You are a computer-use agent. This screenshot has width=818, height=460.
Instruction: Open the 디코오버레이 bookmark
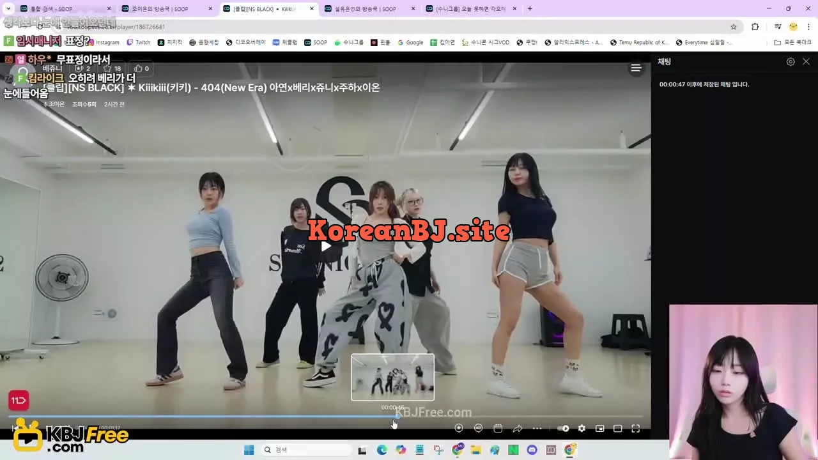[245, 42]
